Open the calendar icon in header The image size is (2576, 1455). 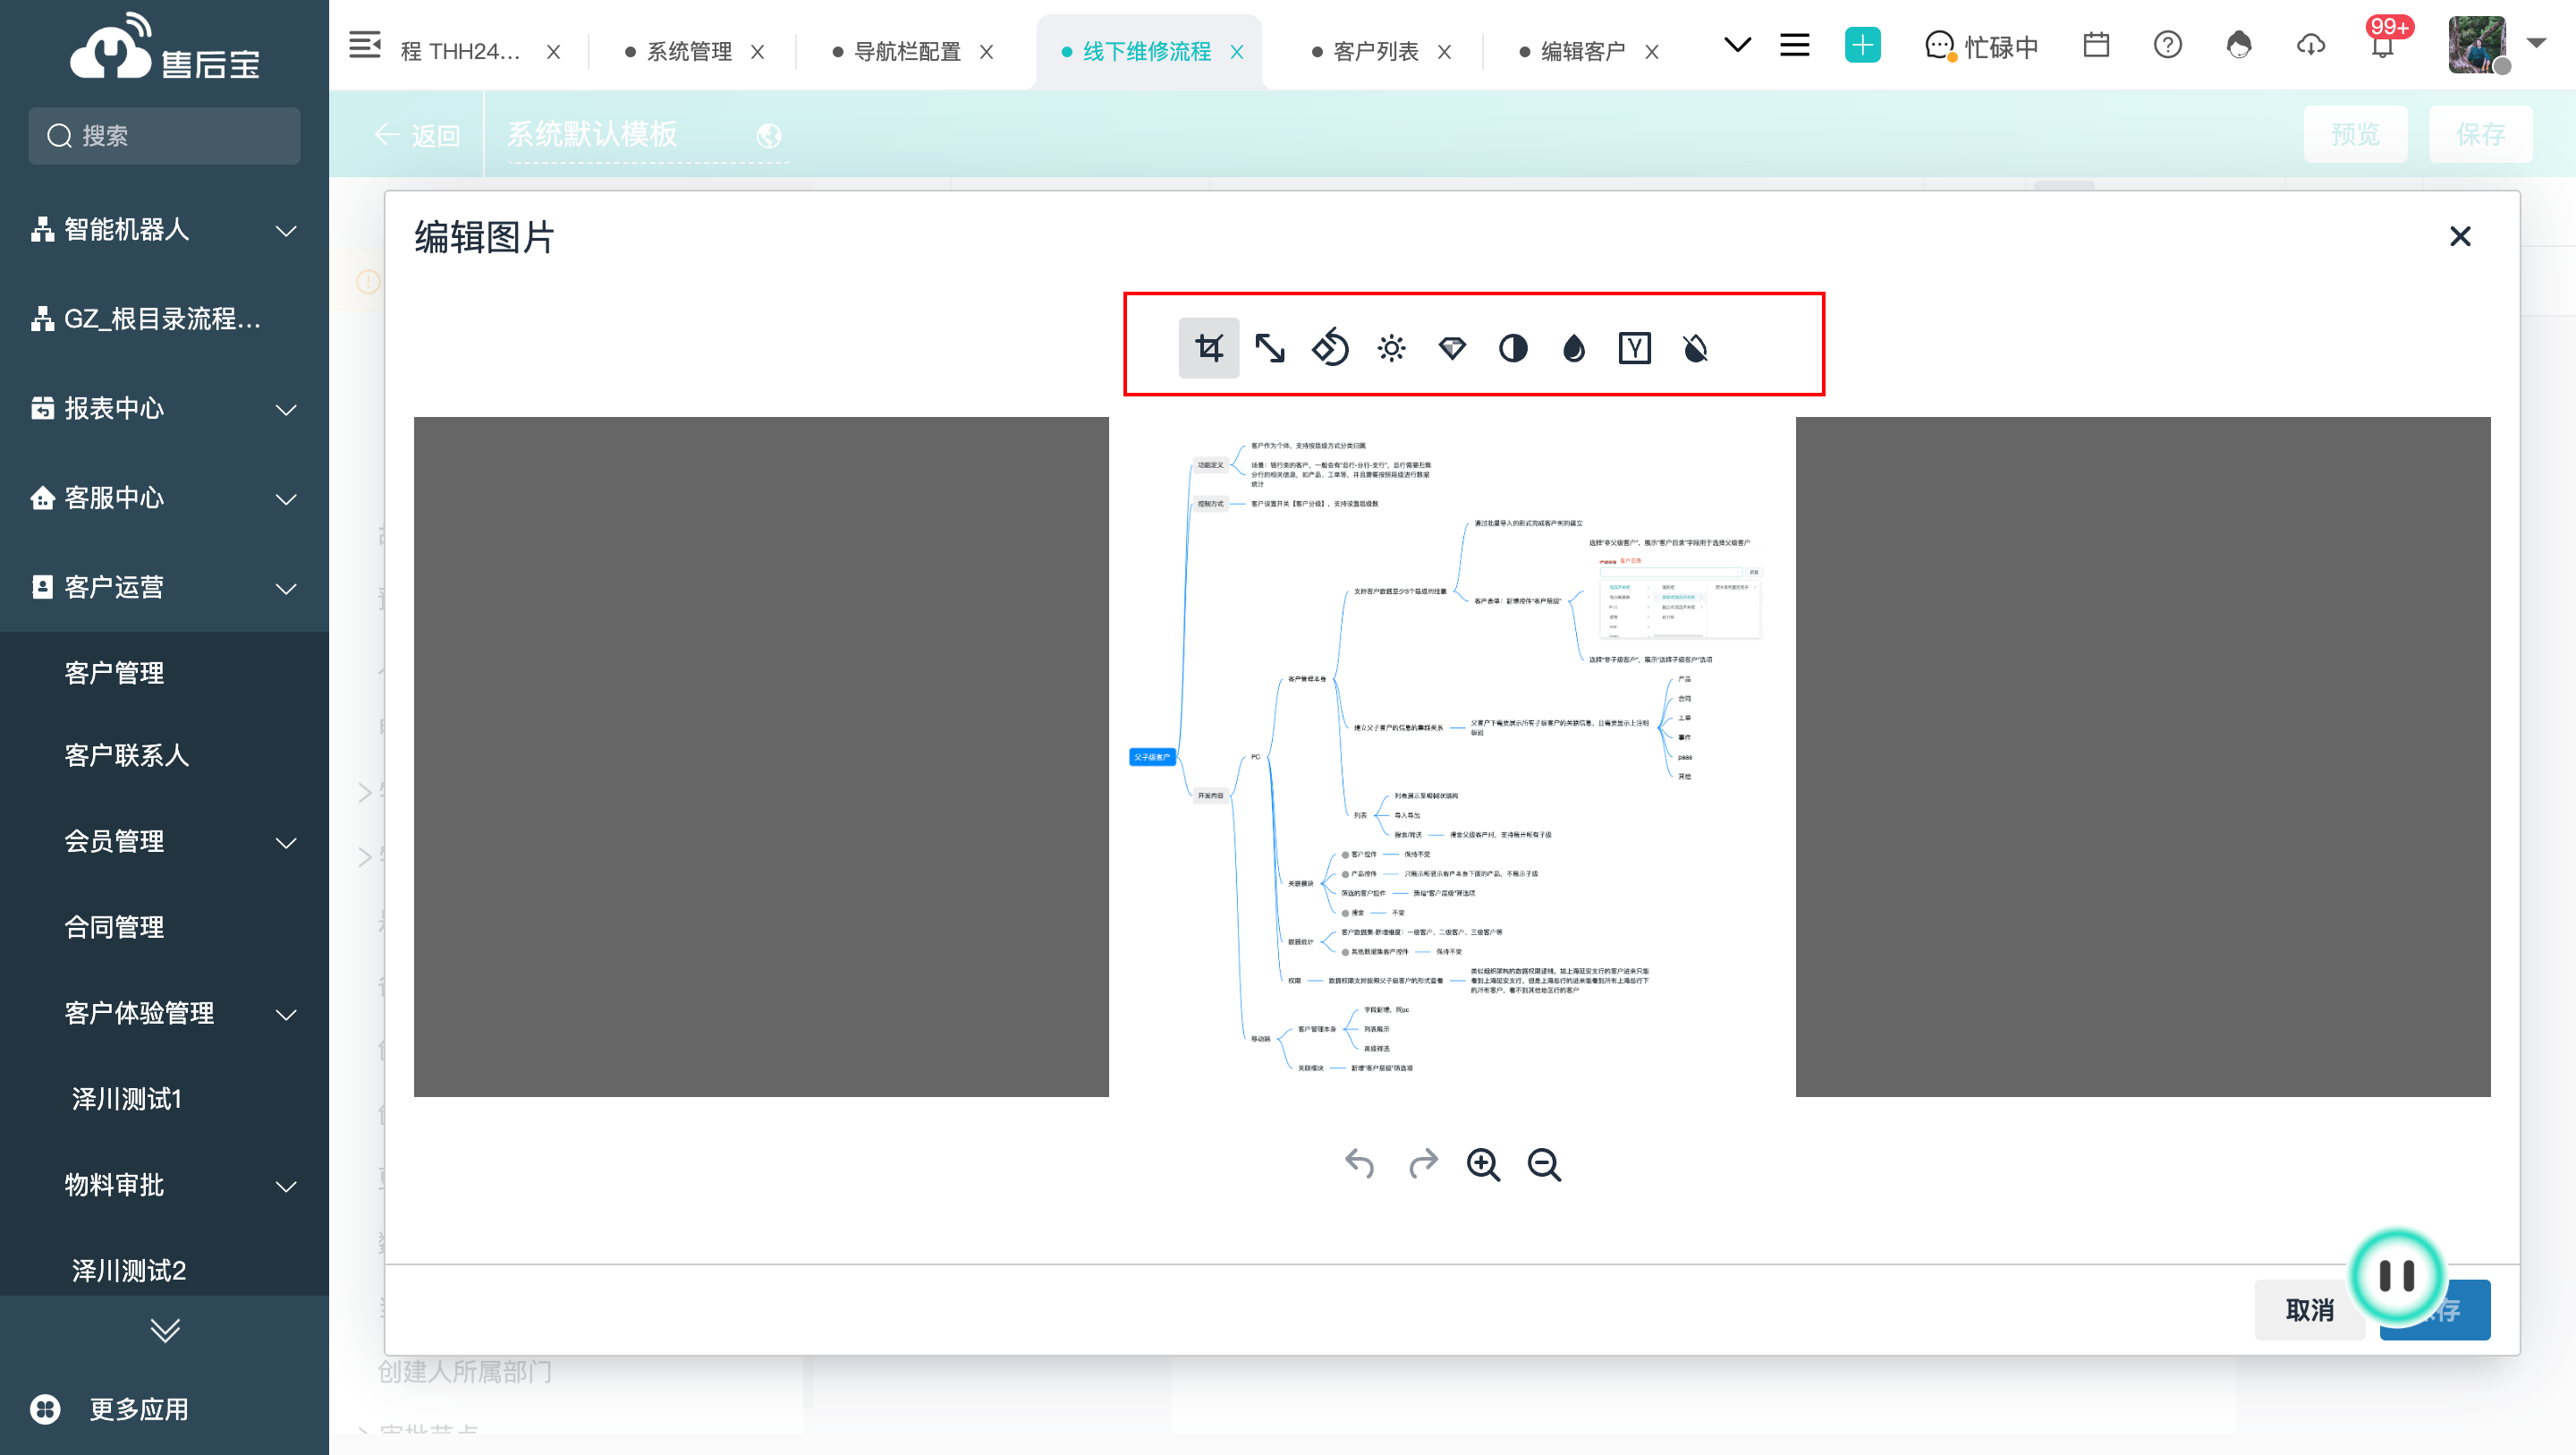(x=2096, y=45)
